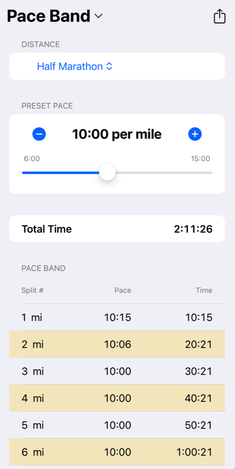Screen dimensions: 235x469
Task: Tap the 3 mi split row
Action: coord(117,371)
